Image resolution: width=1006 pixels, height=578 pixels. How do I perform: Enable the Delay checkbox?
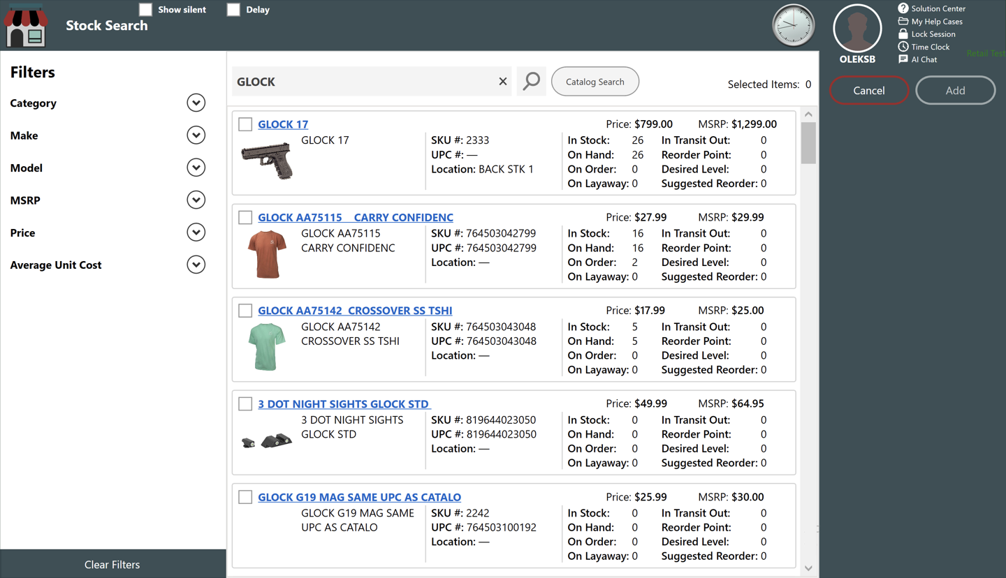pyautogui.click(x=233, y=10)
